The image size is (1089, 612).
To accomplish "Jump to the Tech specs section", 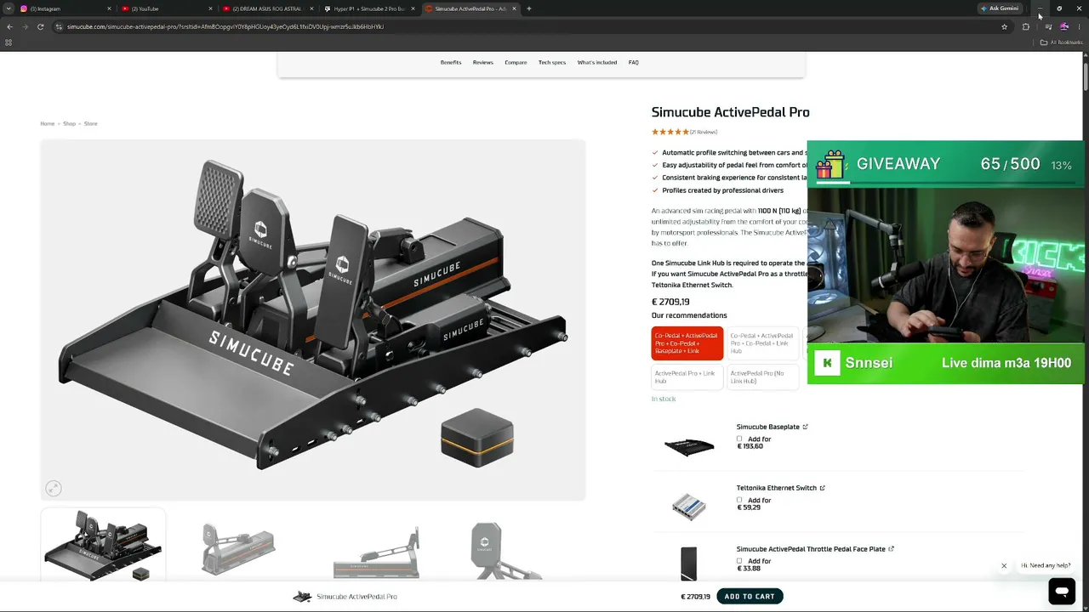I will click(552, 62).
